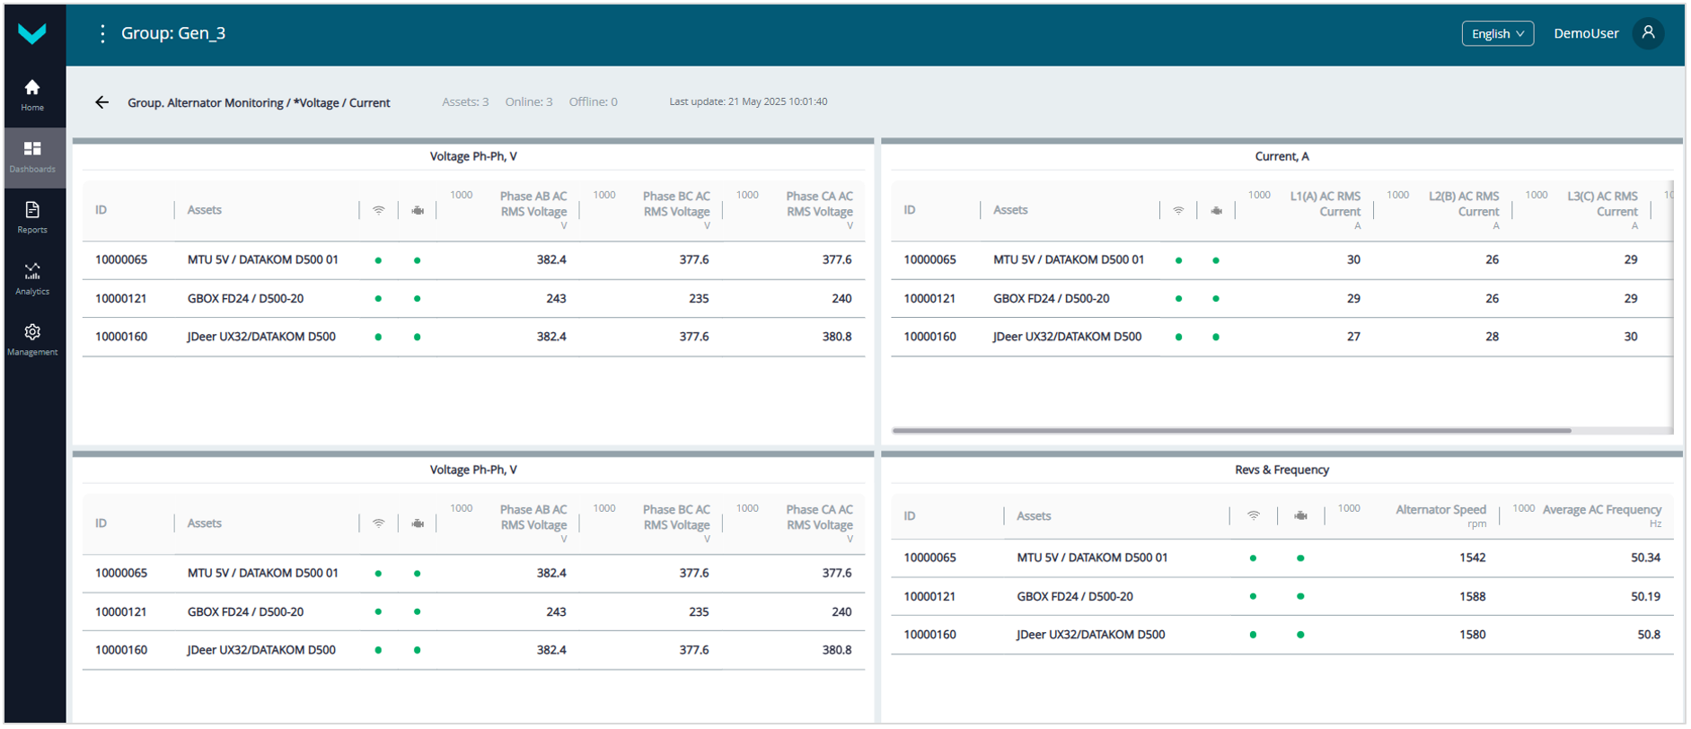This screenshot has width=1691, height=729.
Task: Click the engine status column icon in Current table
Action: coord(1216,210)
